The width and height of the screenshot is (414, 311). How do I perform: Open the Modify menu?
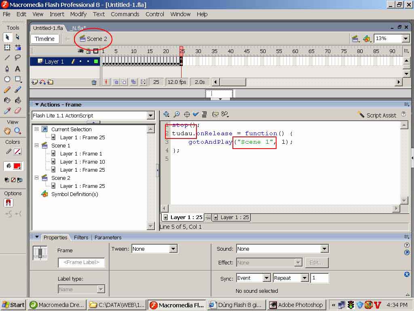78,14
